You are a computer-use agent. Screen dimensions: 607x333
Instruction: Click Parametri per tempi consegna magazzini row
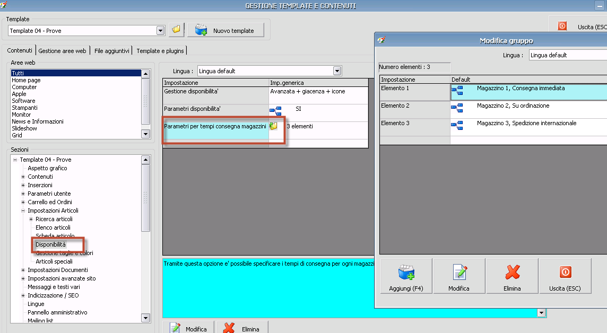[265, 130]
